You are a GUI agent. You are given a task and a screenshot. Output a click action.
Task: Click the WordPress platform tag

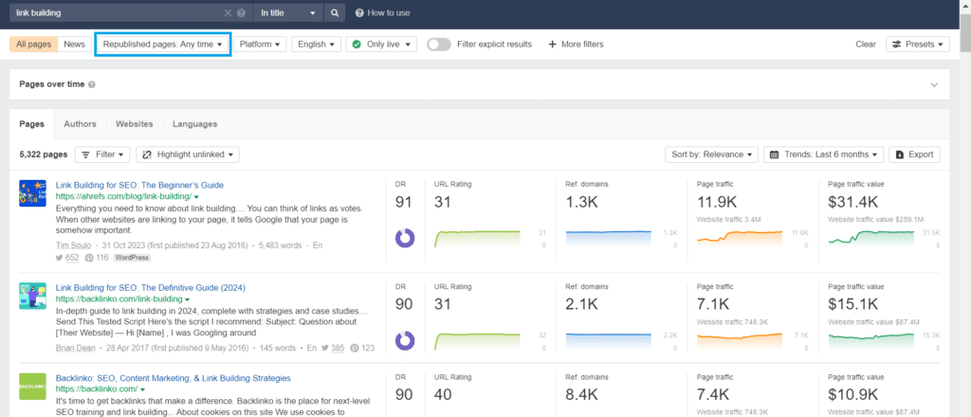tap(132, 258)
